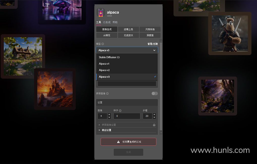Image resolution: width=257 pixels, height=164 pixels.
Task: Switch to the 工具 tab
Action: [x=99, y=22]
